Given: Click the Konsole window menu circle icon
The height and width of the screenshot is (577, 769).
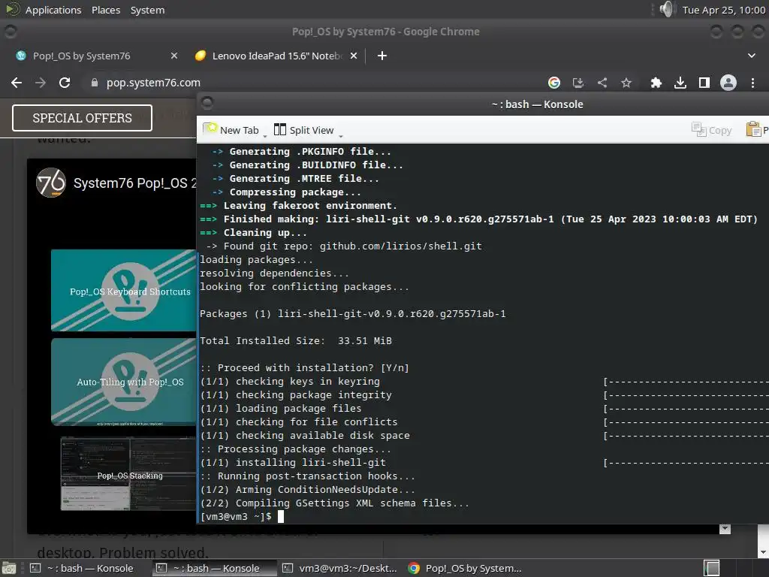Looking at the screenshot, I should [207, 103].
